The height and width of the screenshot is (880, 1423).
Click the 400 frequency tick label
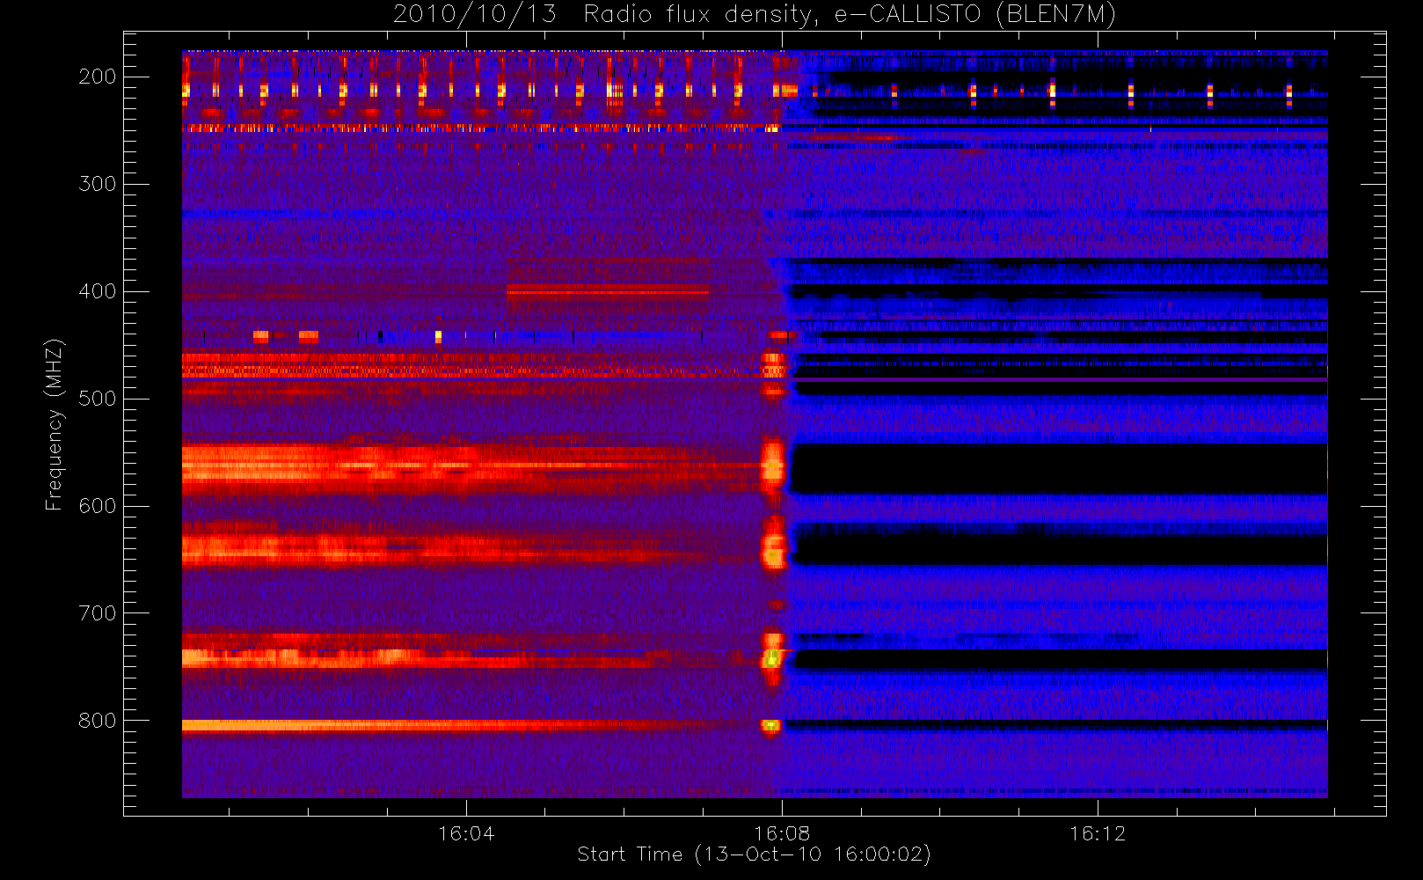[98, 291]
